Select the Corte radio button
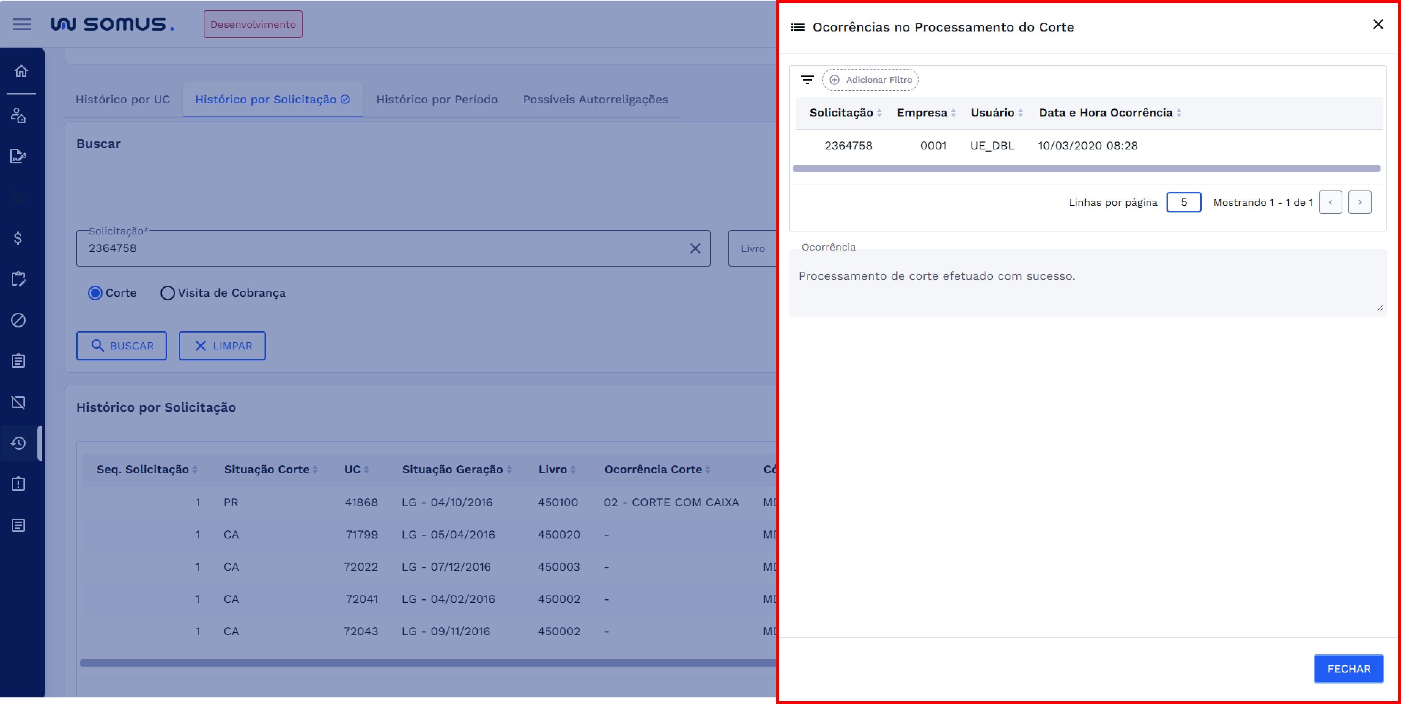The height and width of the screenshot is (704, 1401). pyautogui.click(x=95, y=293)
